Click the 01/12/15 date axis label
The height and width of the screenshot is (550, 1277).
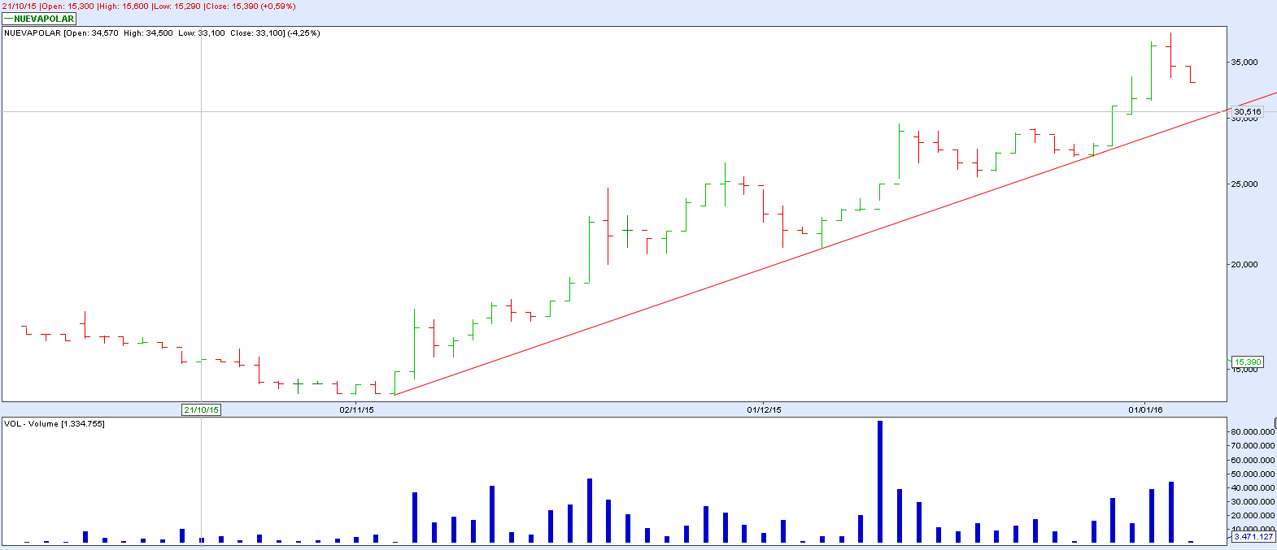tap(764, 409)
